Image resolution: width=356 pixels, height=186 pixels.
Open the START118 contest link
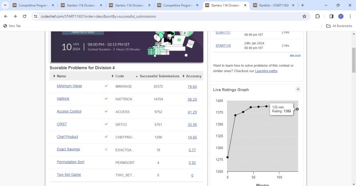pyautogui.click(x=223, y=46)
